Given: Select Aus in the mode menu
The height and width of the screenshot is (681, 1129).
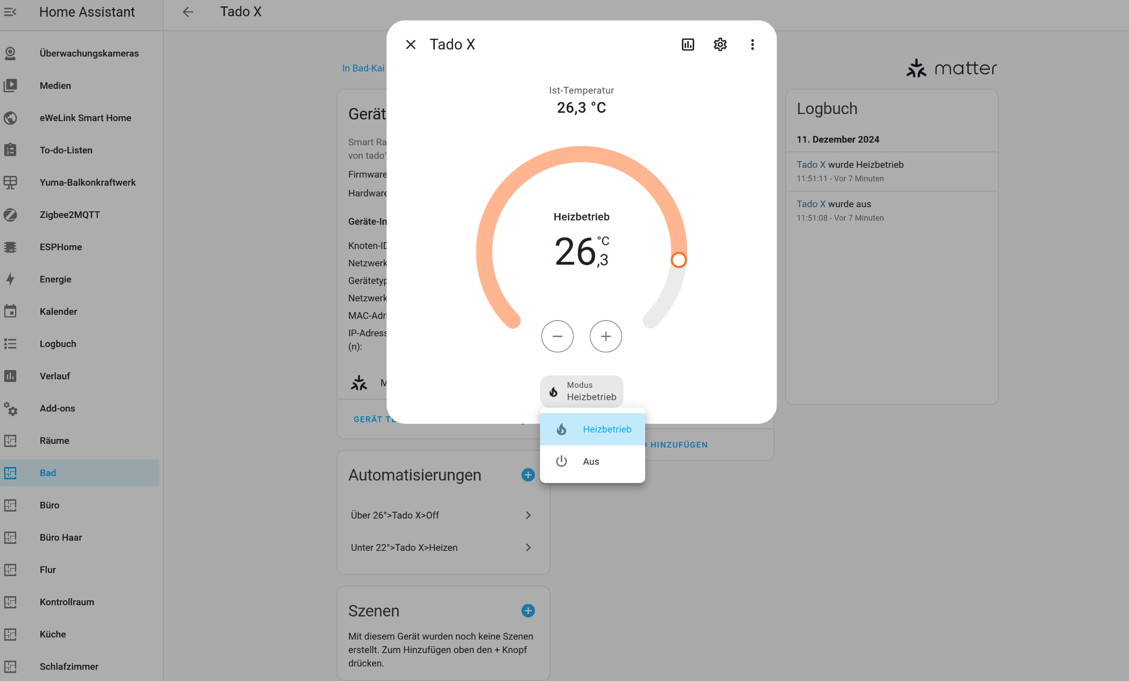Looking at the screenshot, I should click(592, 462).
